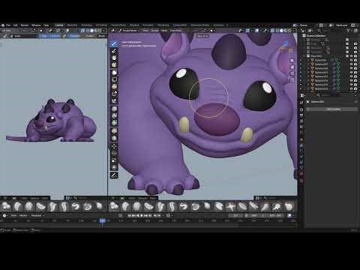The image size is (360, 270).
Task: Open the Edit menu
Action: [16, 25]
